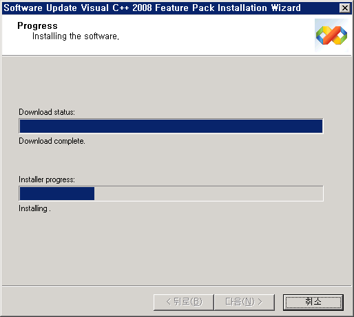Click the empty part of Installer progress bar

pos(209,193)
